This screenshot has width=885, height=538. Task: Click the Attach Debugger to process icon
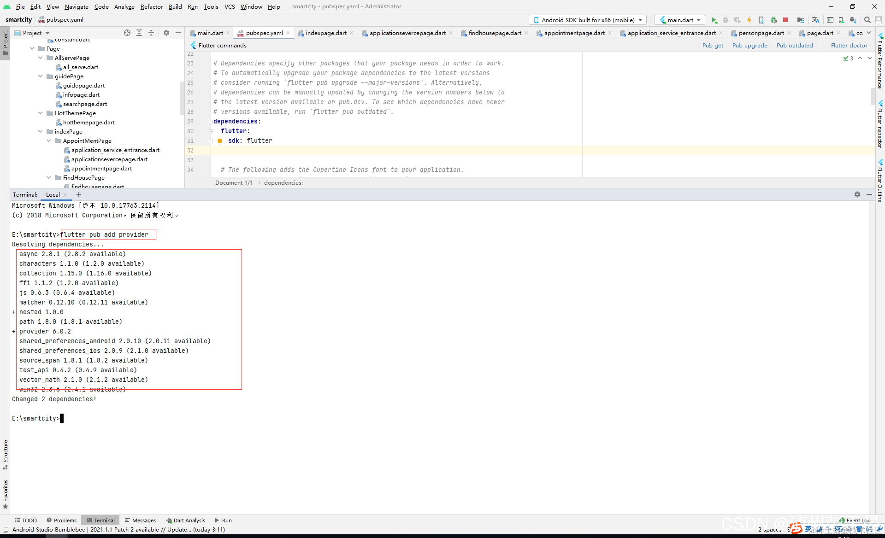click(774, 20)
